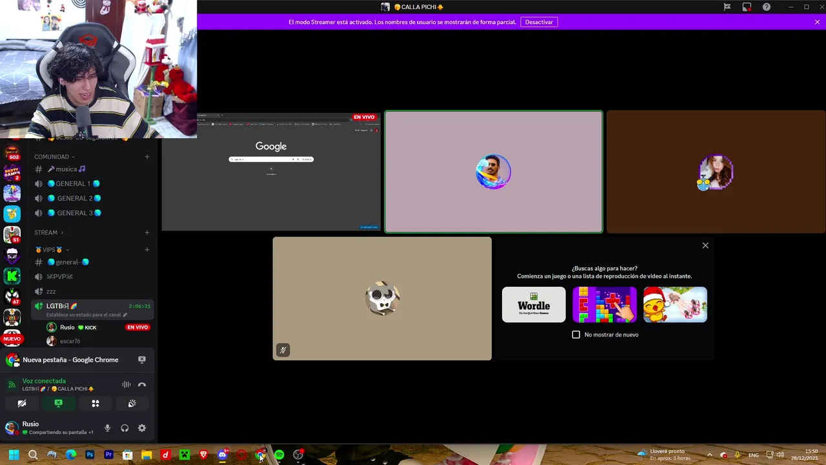Screen dimensions: 826x465
Task: Select the brown participant video tile
Action: (716, 172)
